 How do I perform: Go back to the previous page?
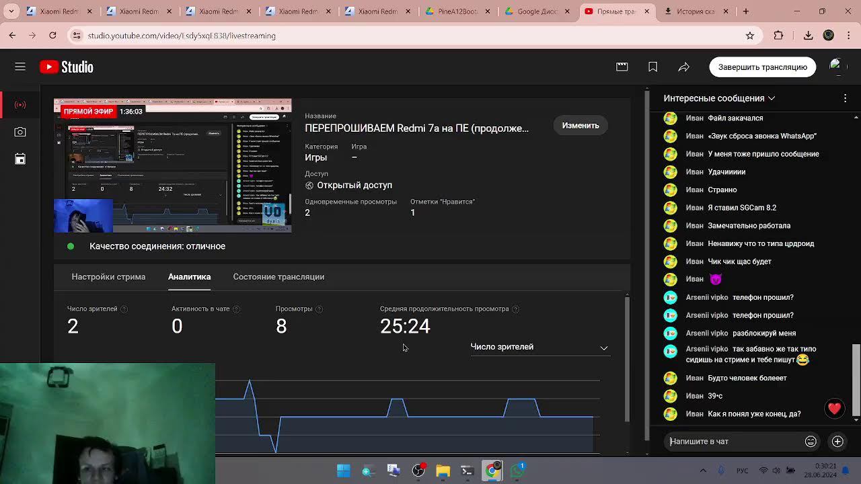[x=13, y=36]
